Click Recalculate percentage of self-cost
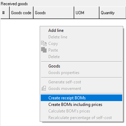This screenshot has width=126, height=126. [x=81, y=118]
